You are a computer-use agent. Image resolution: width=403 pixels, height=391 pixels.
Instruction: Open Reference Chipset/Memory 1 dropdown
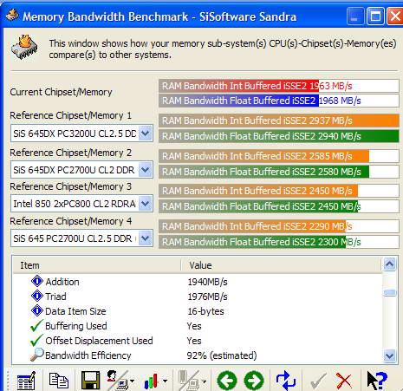point(145,134)
